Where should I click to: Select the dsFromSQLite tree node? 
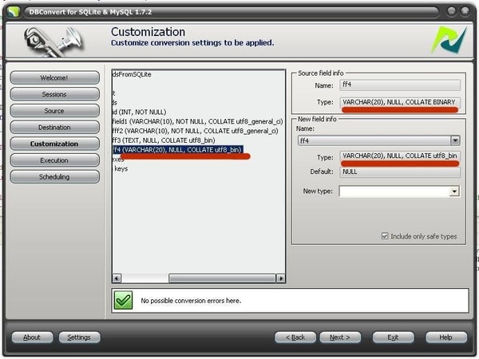[132, 74]
